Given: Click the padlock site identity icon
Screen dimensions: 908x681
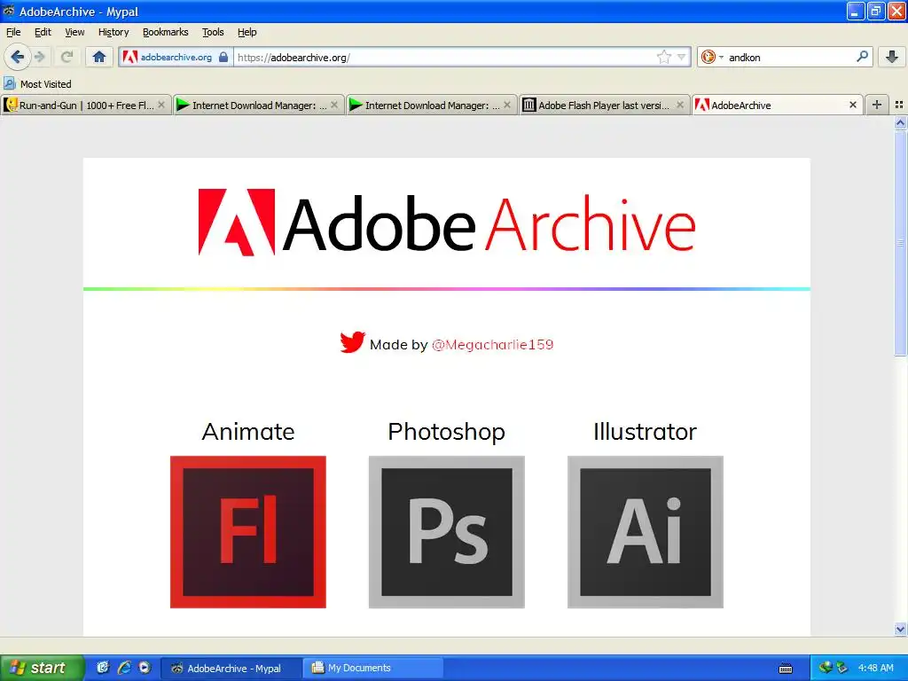Looking at the screenshot, I should pyautogui.click(x=223, y=57).
